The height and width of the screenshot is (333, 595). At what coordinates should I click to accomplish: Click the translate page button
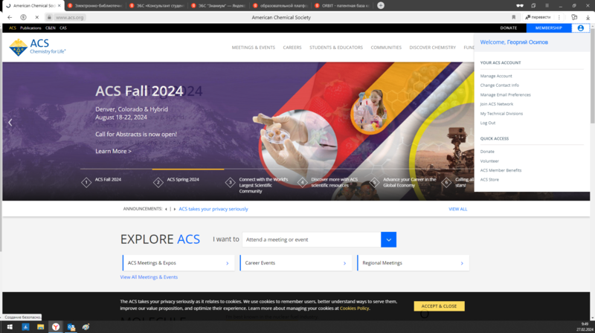point(538,17)
